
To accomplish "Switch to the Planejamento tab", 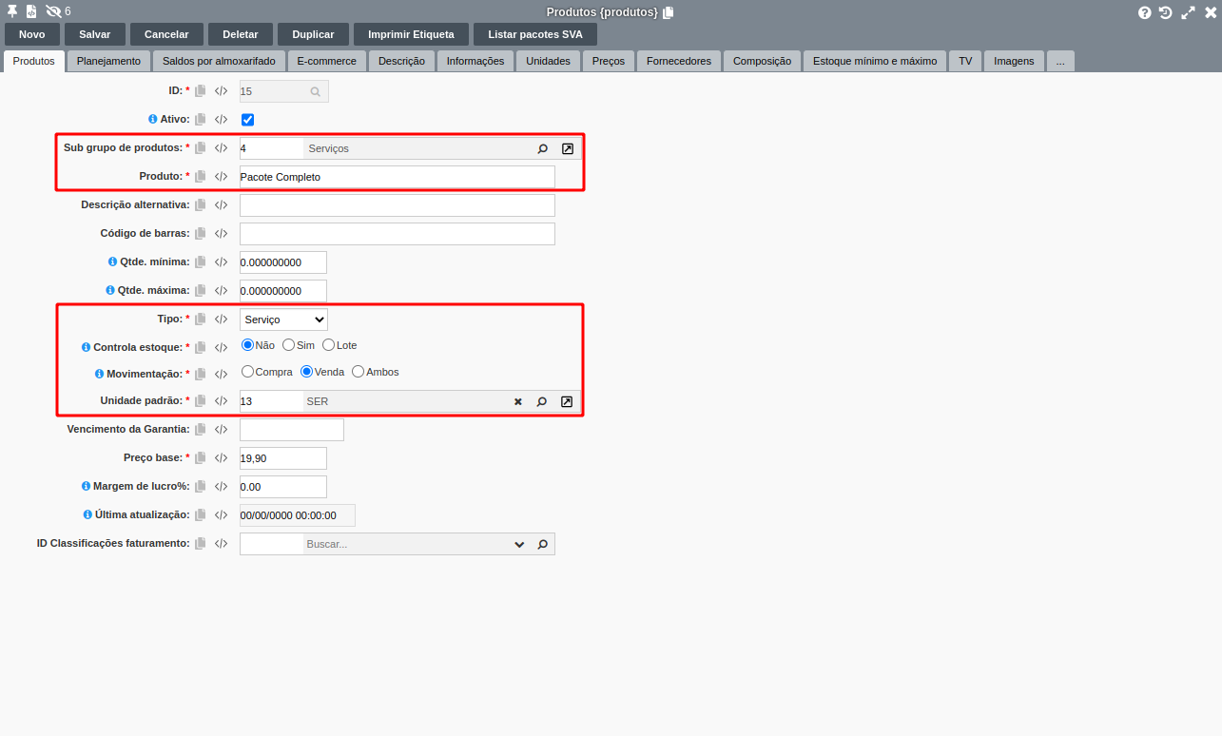I will pyautogui.click(x=108, y=61).
